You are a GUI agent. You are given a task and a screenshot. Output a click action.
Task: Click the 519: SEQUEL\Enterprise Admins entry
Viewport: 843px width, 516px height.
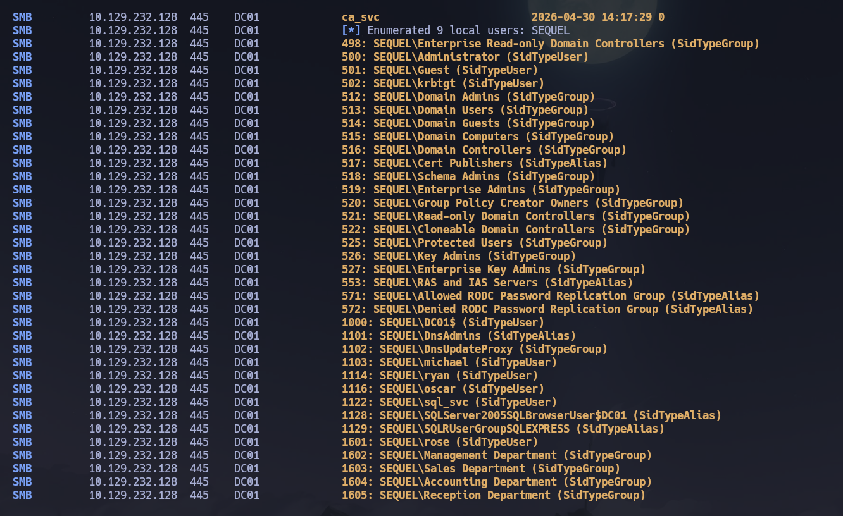pyautogui.click(x=481, y=190)
